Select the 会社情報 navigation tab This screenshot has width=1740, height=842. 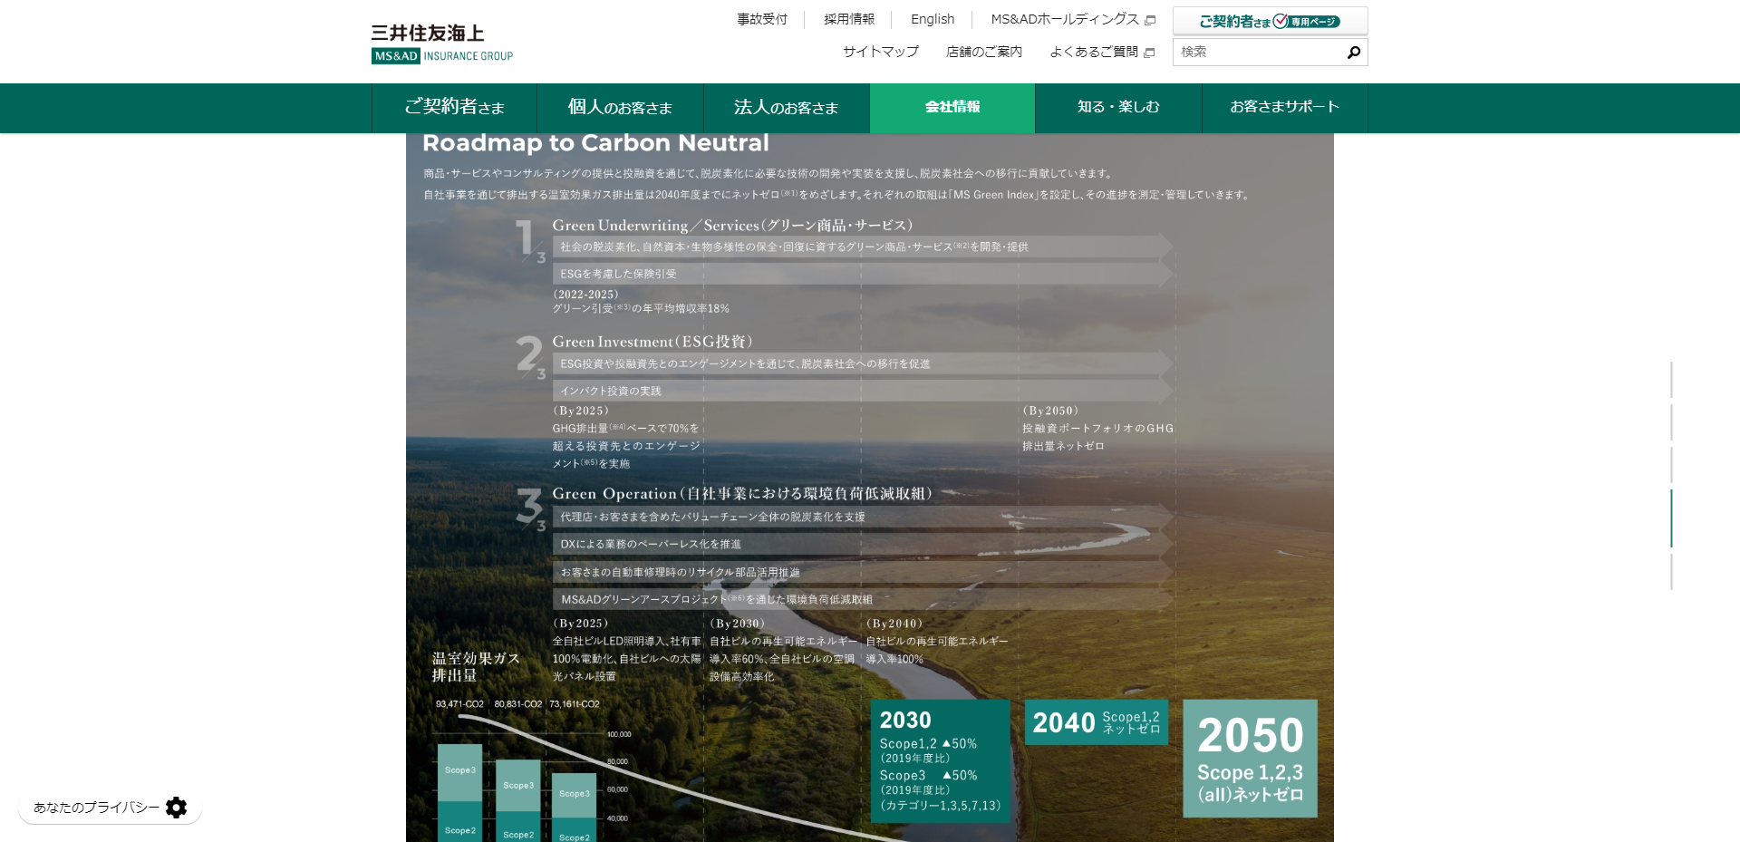pos(952,108)
